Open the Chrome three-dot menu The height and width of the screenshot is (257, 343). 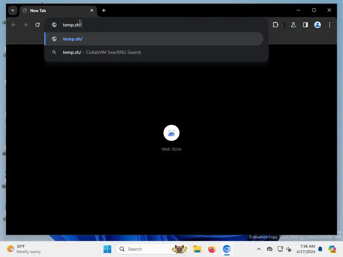[x=330, y=25]
